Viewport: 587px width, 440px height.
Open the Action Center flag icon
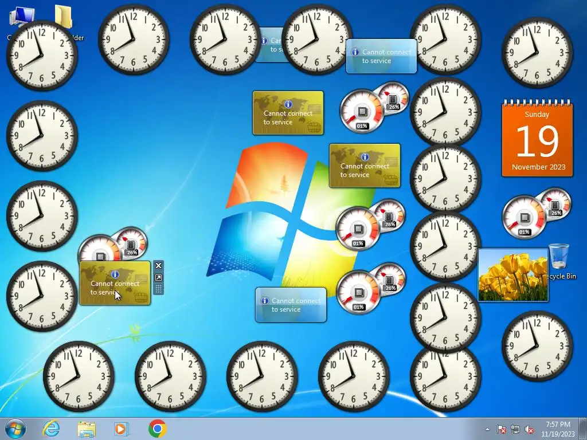[x=501, y=429]
